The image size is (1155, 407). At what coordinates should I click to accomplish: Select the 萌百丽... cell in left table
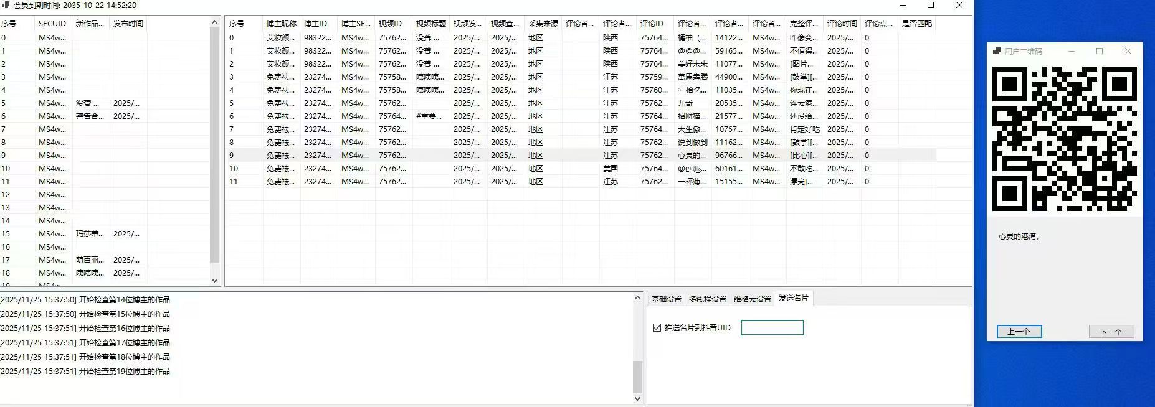pos(91,260)
